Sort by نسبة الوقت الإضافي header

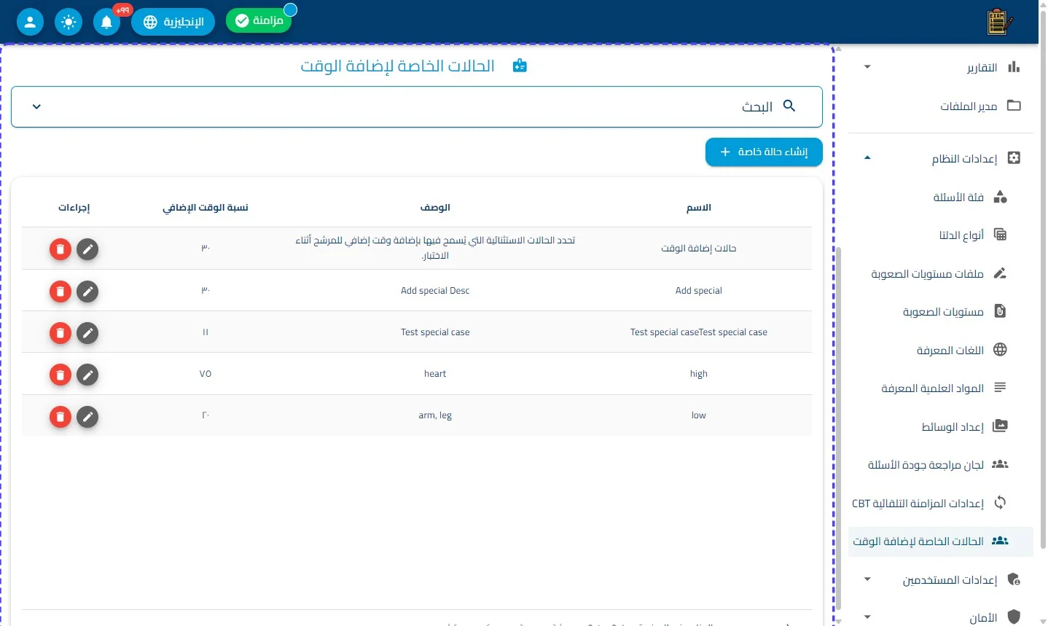[206, 208]
